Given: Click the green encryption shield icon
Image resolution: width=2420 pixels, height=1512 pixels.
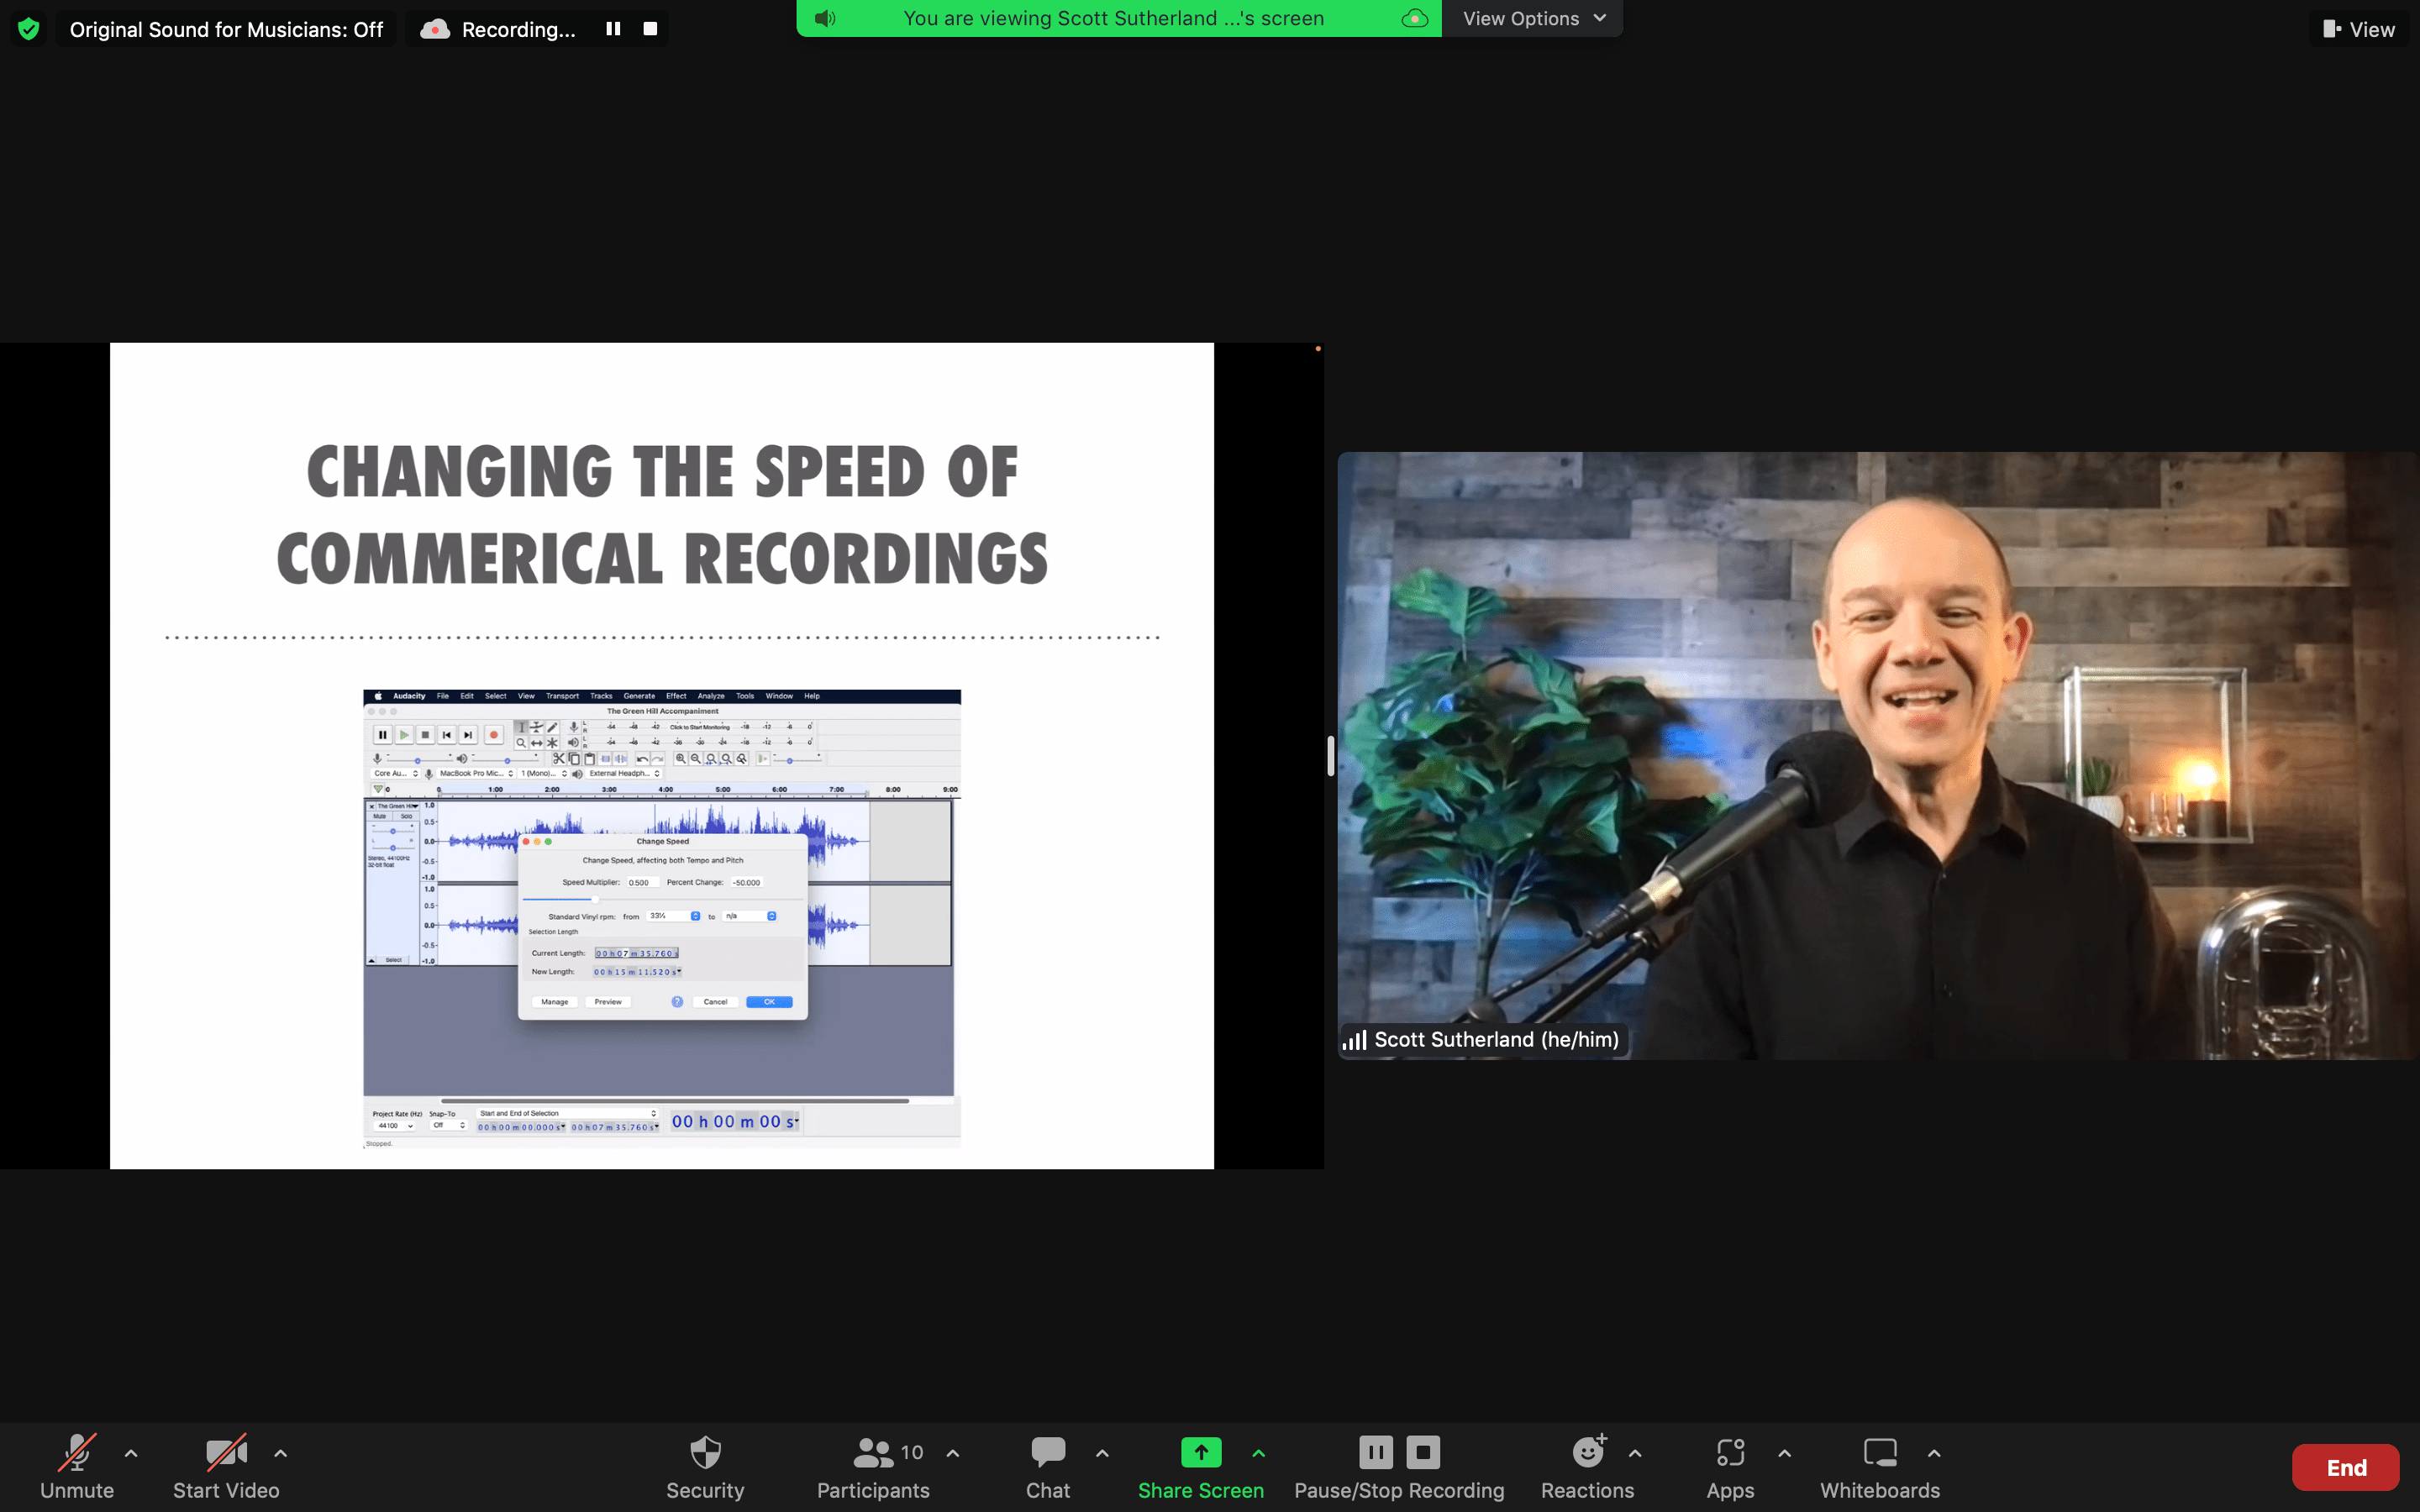Looking at the screenshot, I should click(x=29, y=29).
